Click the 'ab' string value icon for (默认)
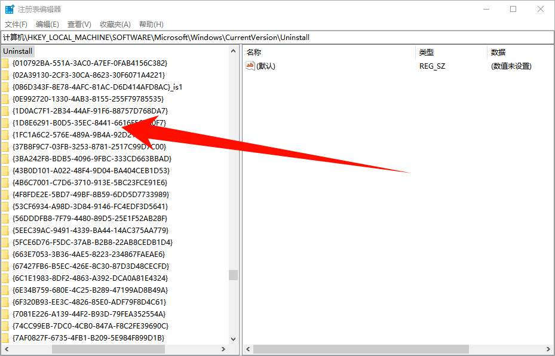This screenshot has width=555, height=356. pos(250,66)
